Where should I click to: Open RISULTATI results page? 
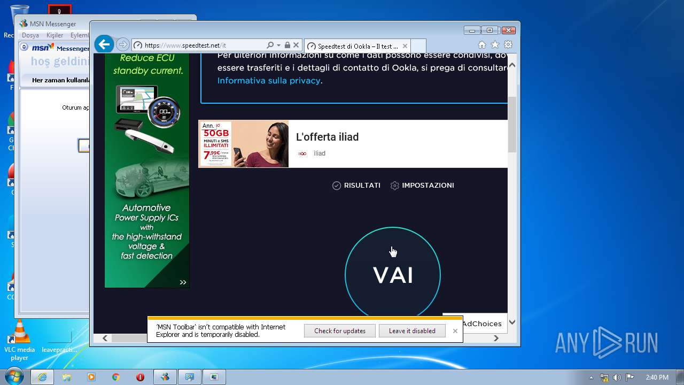click(x=362, y=186)
